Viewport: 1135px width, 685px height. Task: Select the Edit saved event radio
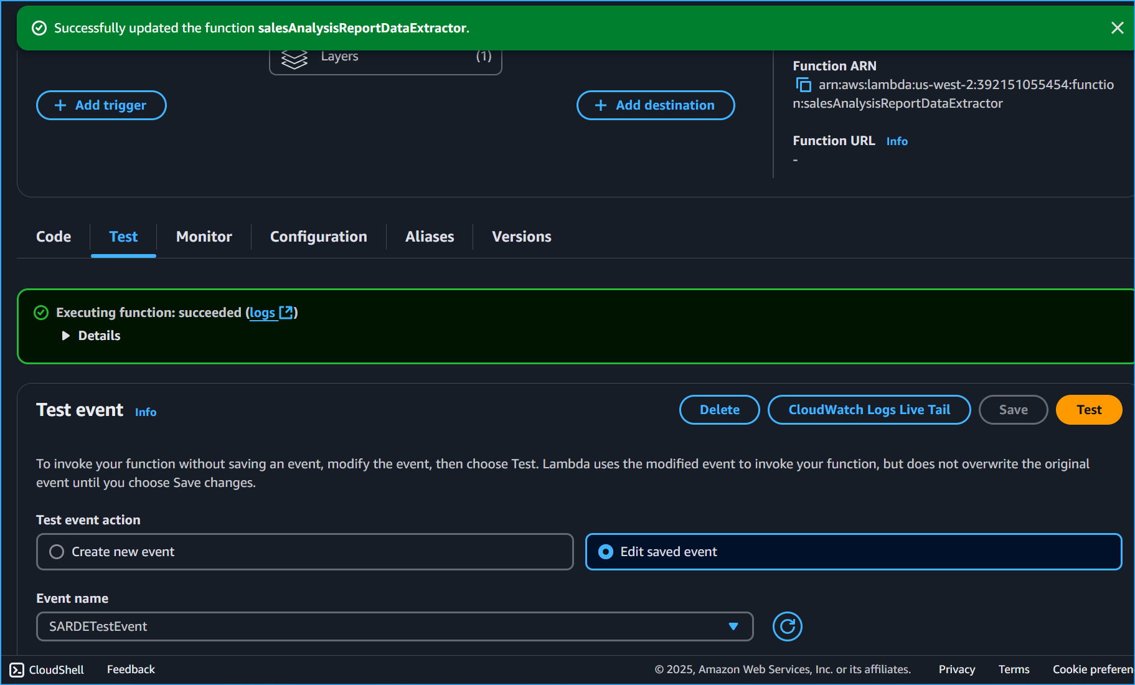pyautogui.click(x=605, y=552)
